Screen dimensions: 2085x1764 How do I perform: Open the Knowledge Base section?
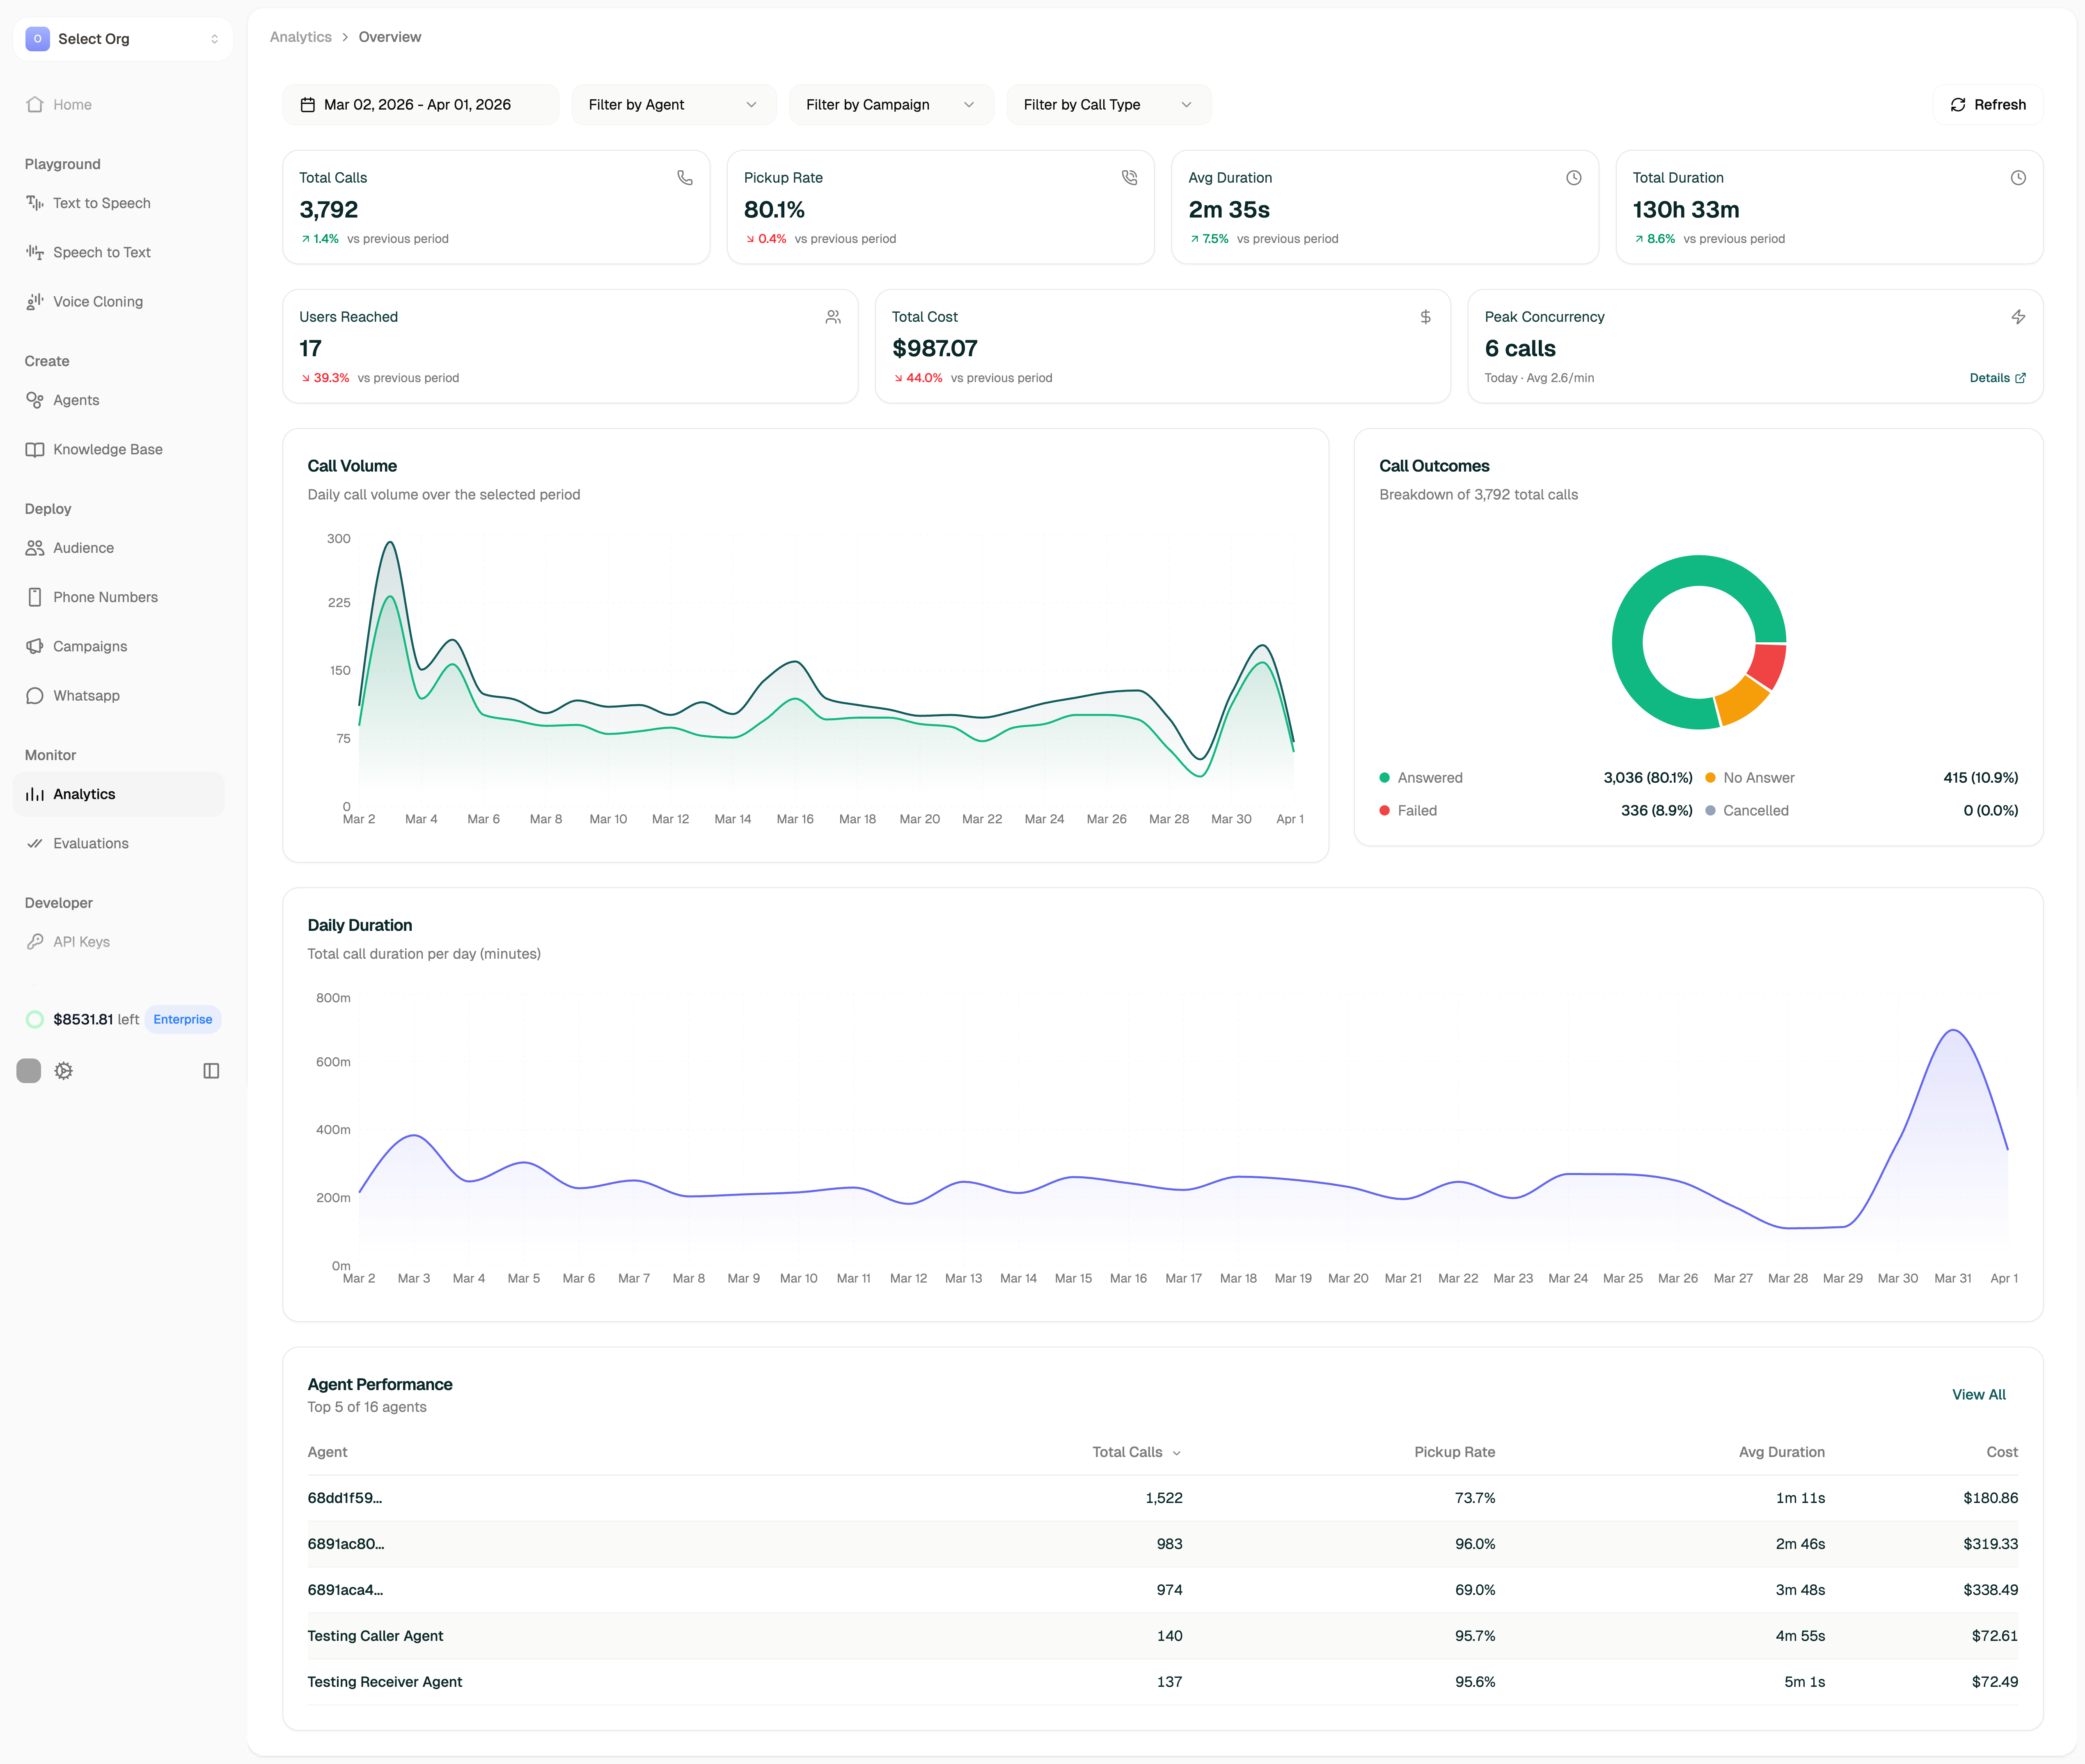tap(107, 450)
